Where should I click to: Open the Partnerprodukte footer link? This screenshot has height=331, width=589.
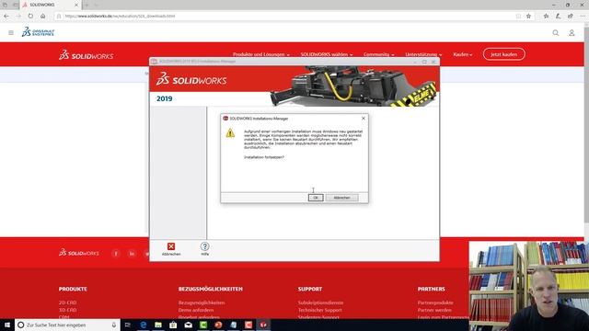[435, 302]
